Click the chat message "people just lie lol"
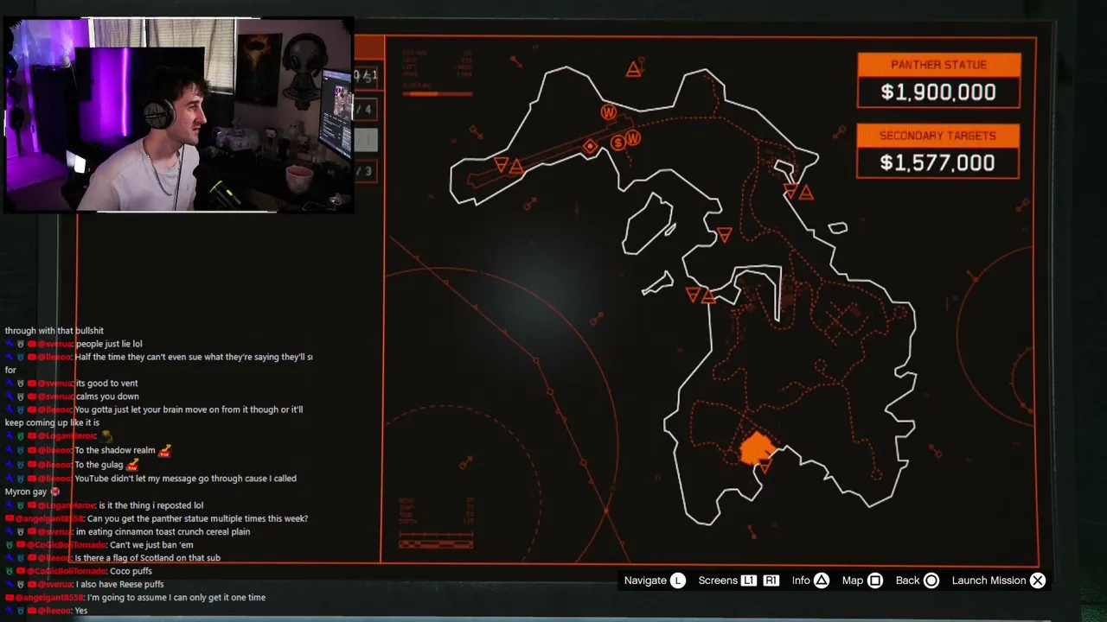 tap(109, 344)
